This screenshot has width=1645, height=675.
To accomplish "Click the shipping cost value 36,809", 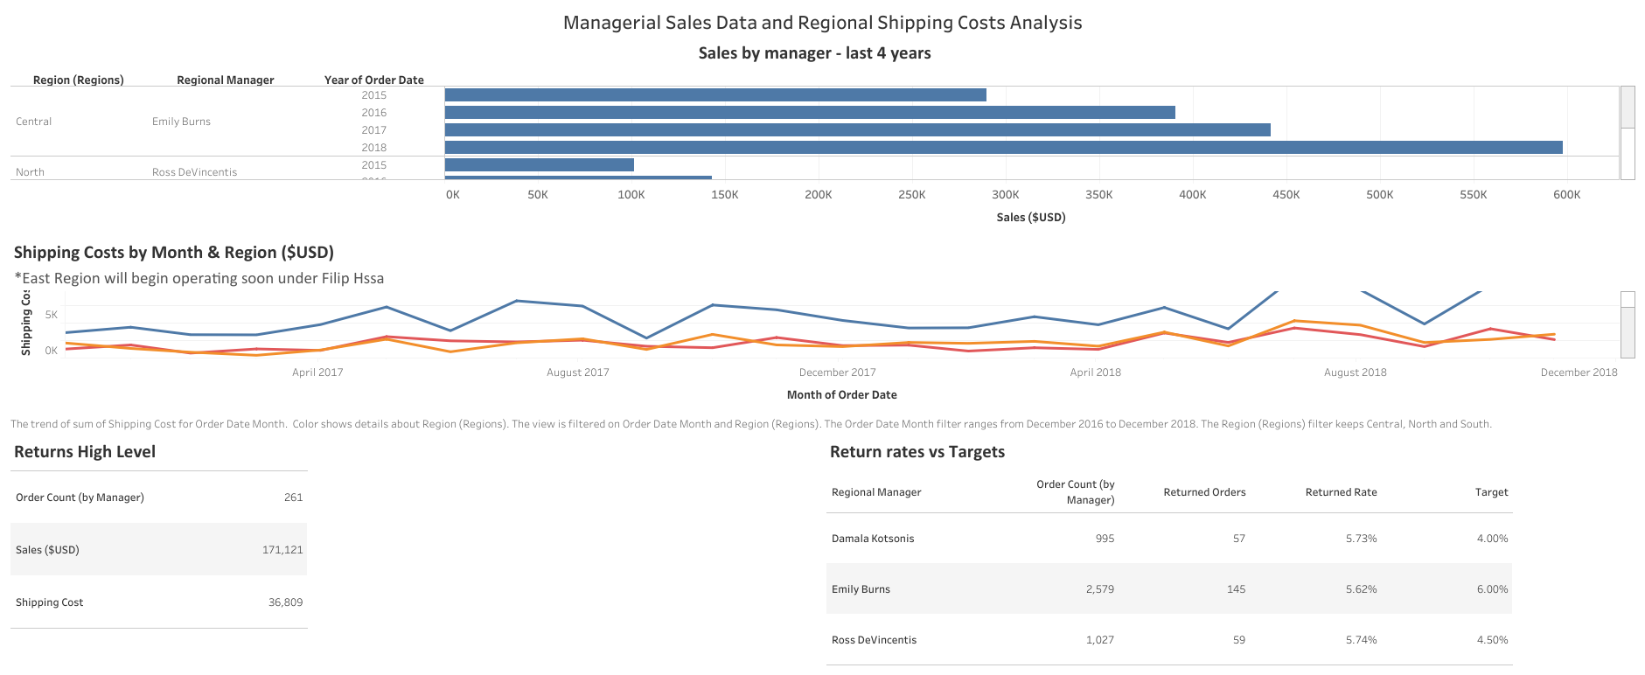I will click(x=285, y=602).
